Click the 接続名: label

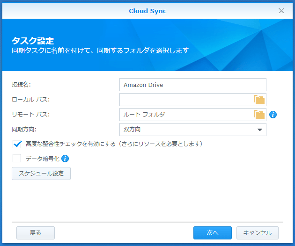tap(21, 85)
